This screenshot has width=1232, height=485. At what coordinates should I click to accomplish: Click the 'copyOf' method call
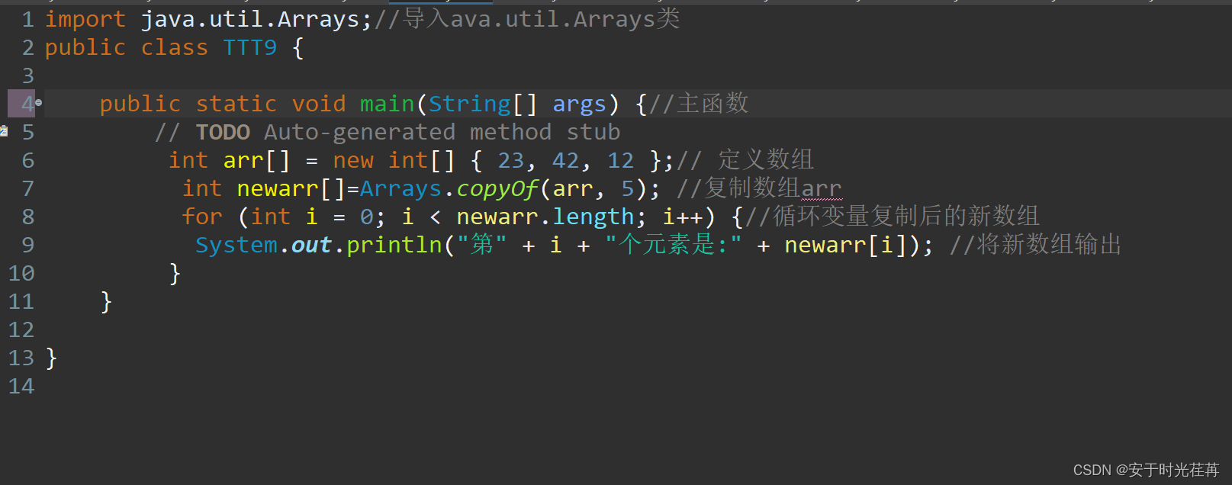[x=497, y=188]
